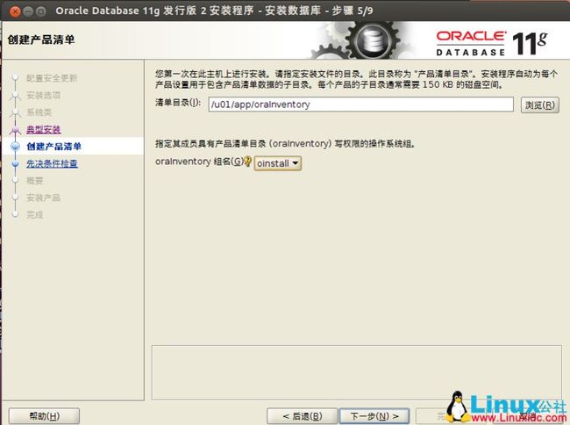Open the 先决条件检查 step link
Image resolution: width=570 pixels, height=425 pixels.
pos(52,163)
